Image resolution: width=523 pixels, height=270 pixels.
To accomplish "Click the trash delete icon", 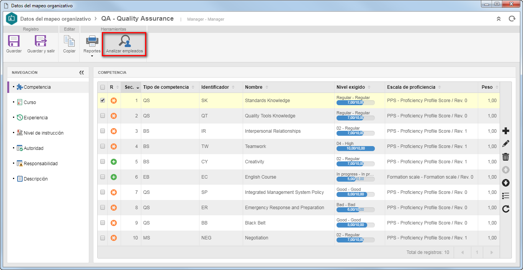I will pyautogui.click(x=506, y=157).
